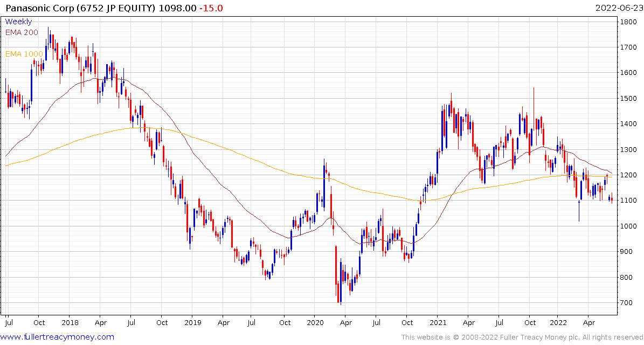
Task: Click the 'Weekly' interval label
Action: (x=18, y=22)
